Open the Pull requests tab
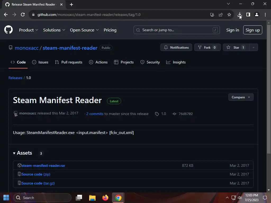This screenshot has height=203, width=271. (x=69, y=62)
